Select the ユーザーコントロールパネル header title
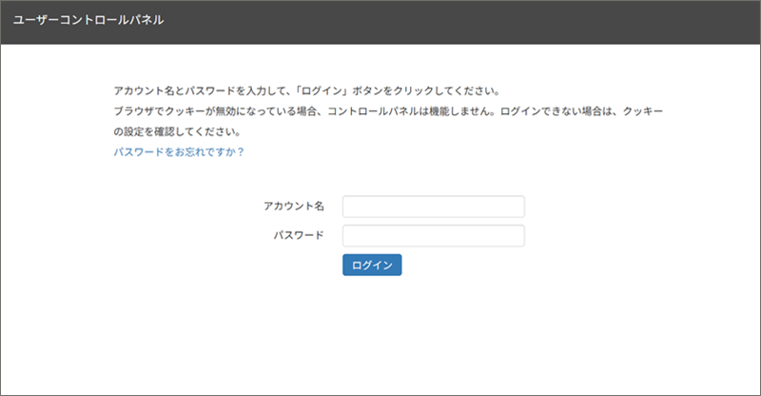 (x=88, y=21)
